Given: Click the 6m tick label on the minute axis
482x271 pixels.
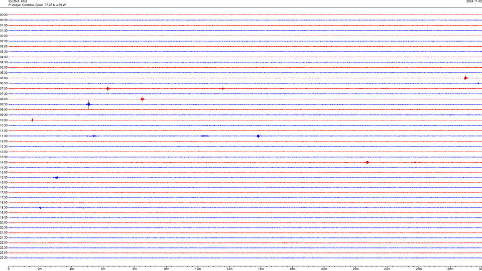Looking at the screenshot, I should [103, 269].
